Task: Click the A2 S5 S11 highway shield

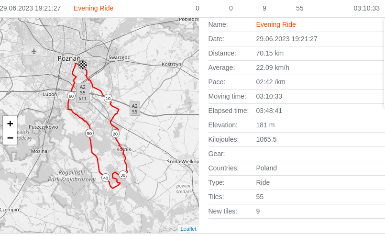Action: click(83, 93)
